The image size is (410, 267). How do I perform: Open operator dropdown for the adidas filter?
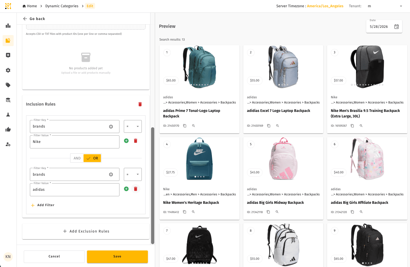point(133,175)
